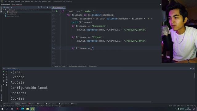
Task: Open the Windows notification center
Action: tap(194, 109)
